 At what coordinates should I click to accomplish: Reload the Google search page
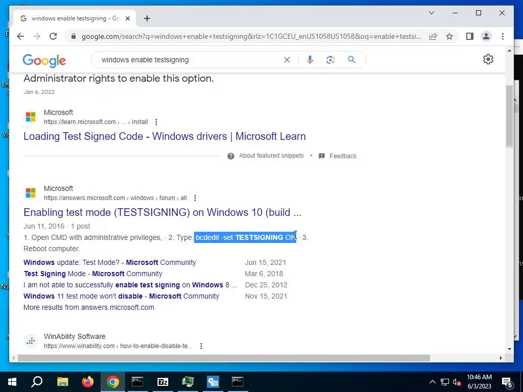click(53, 36)
